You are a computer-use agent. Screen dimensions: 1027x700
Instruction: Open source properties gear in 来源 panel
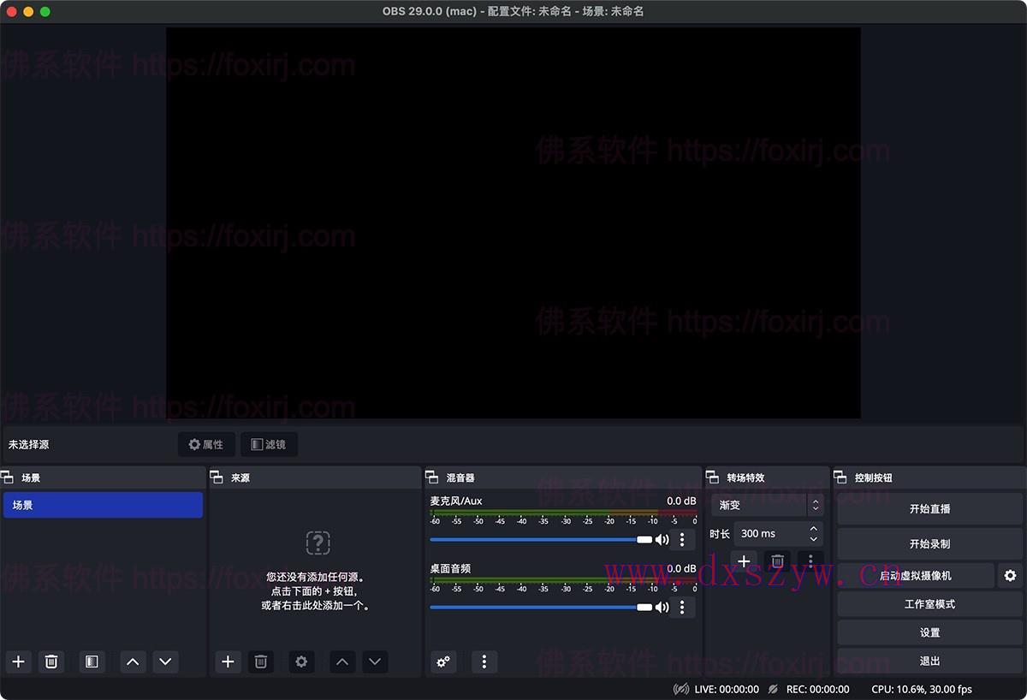coord(301,661)
